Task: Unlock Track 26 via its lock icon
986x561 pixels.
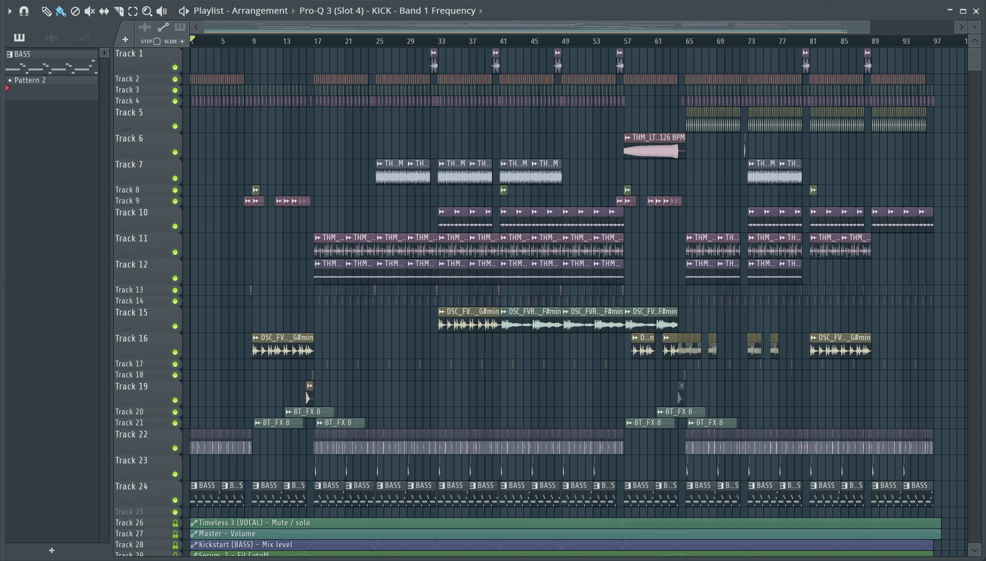Action: [x=175, y=523]
